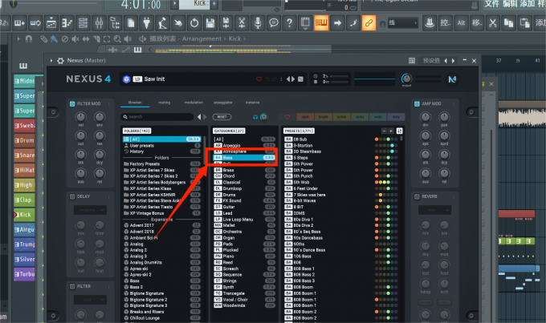
Task: Click the presets plus icon
Action: click(391, 131)
